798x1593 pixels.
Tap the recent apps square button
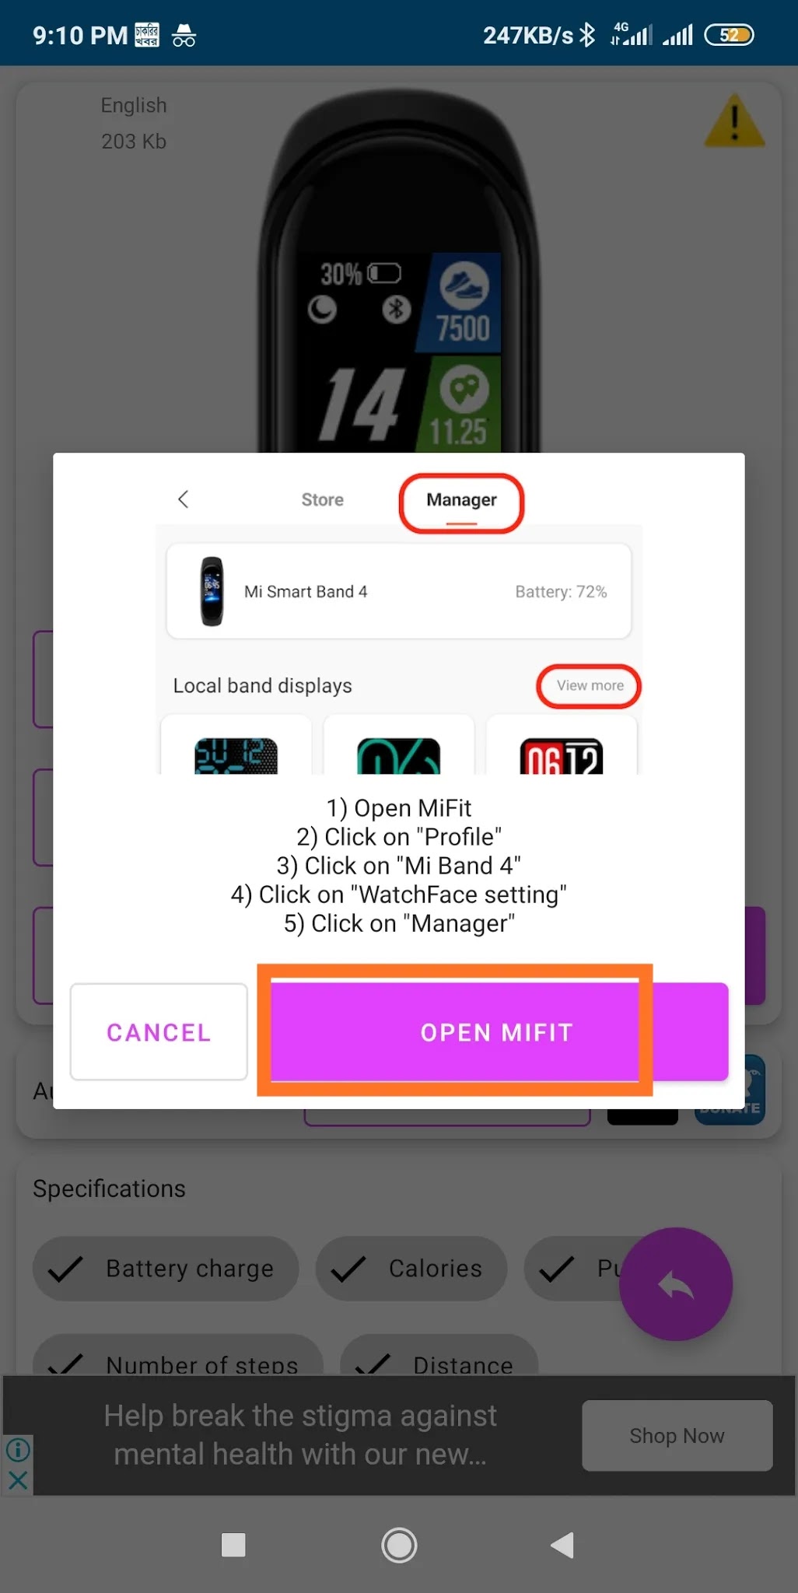(233, 1545)
